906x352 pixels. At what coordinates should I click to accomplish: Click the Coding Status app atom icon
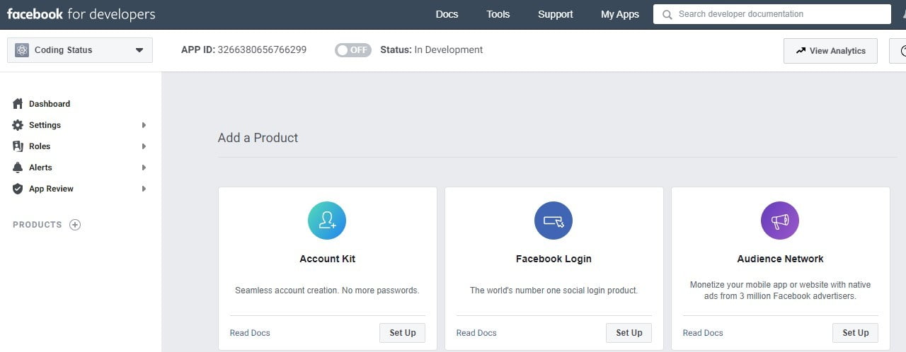(22, 50)
